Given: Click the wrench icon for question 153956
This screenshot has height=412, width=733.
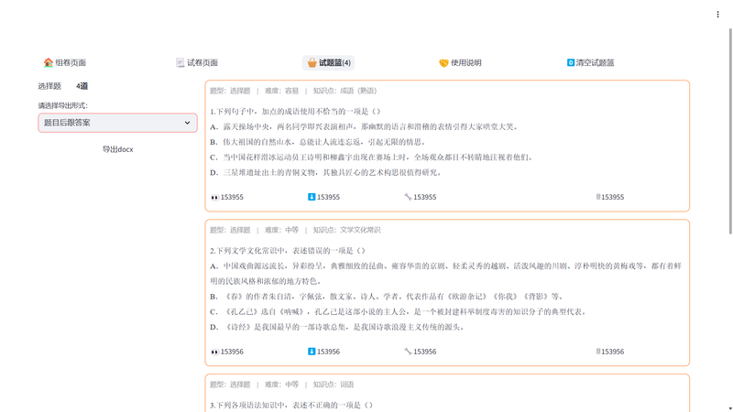Looking at the screenshot, I should pyautogui.click(x=408, y=352).
